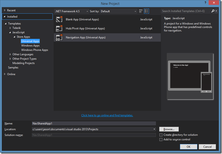Open the .NET Framework version dropdown
This screenshot has height=154, width=222.
click(x=71, y=11)
